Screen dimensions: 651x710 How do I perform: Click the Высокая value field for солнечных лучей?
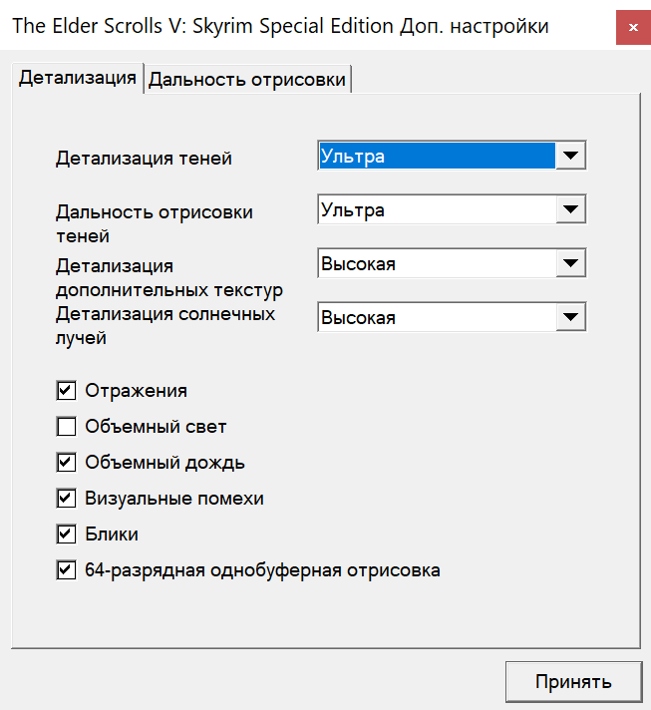[437, 317]
